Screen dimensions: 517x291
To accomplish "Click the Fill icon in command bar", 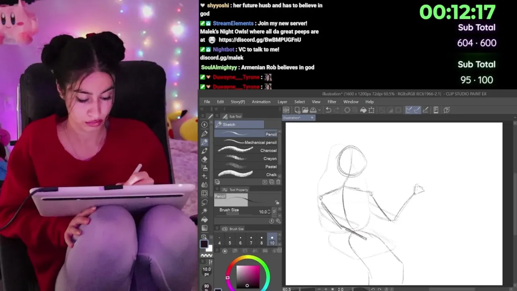I will pos(363,110).
